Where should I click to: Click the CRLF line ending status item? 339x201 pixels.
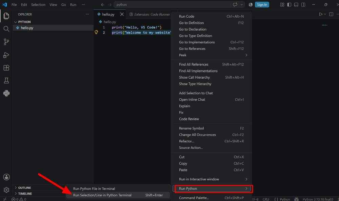point(266,199)
